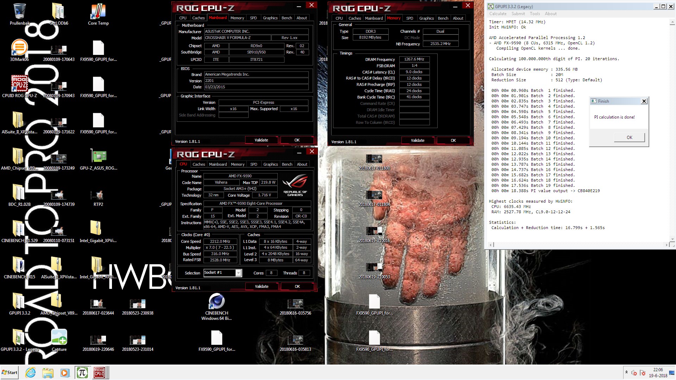Open Internet Explorer from taskbar
The height and width of the screenshot is (380, 676).
point(31,373)
